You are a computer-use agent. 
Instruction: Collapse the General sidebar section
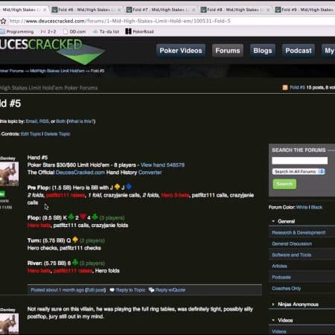pyautogui.click(x=273, y=221)
